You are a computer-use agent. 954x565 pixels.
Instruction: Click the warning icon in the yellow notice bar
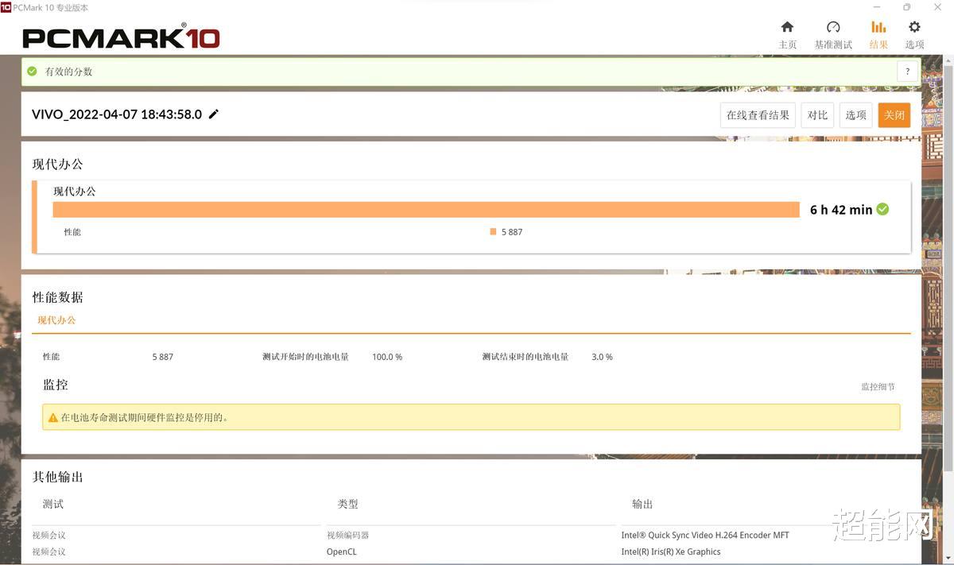coord(53,416)
